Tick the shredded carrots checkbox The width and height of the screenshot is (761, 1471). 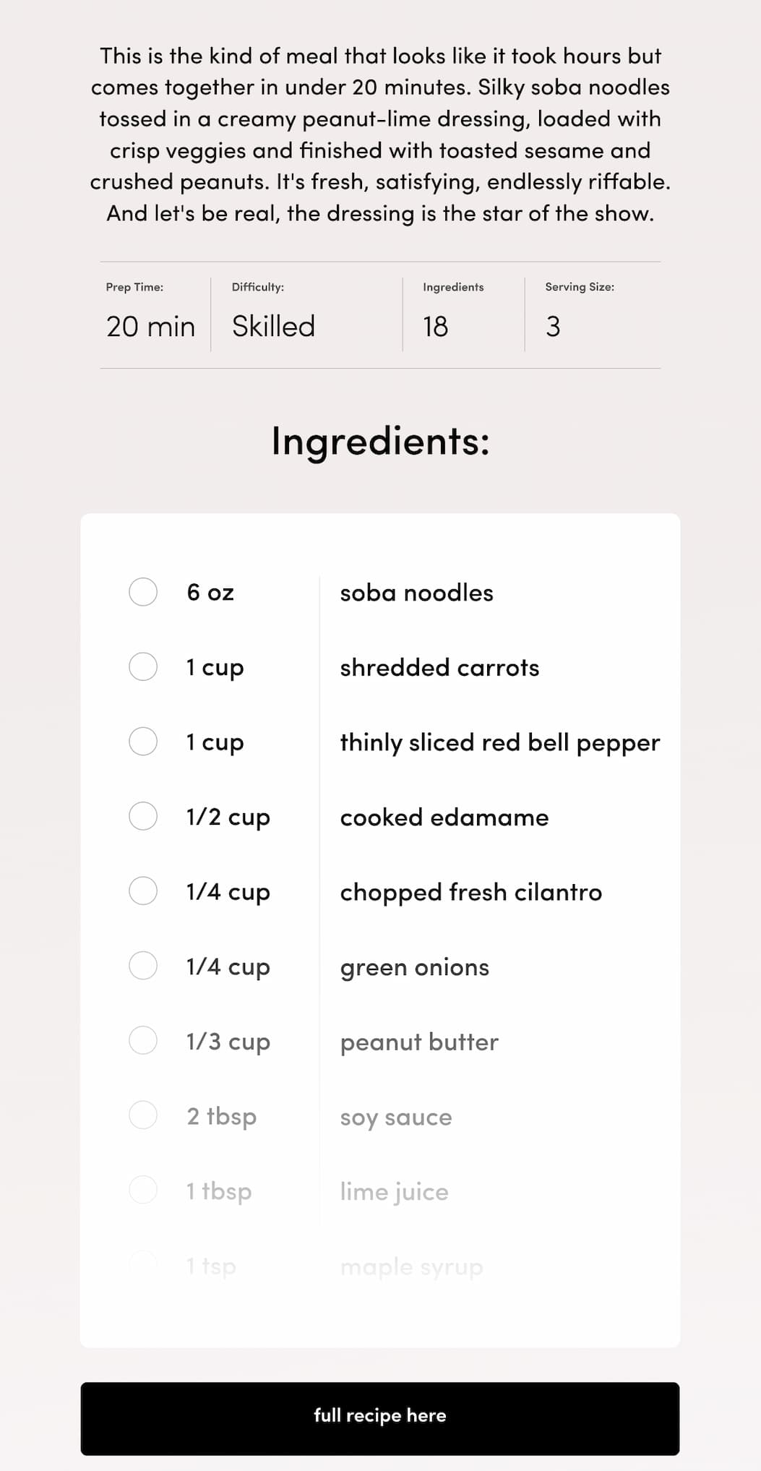[x=143, y=666]
